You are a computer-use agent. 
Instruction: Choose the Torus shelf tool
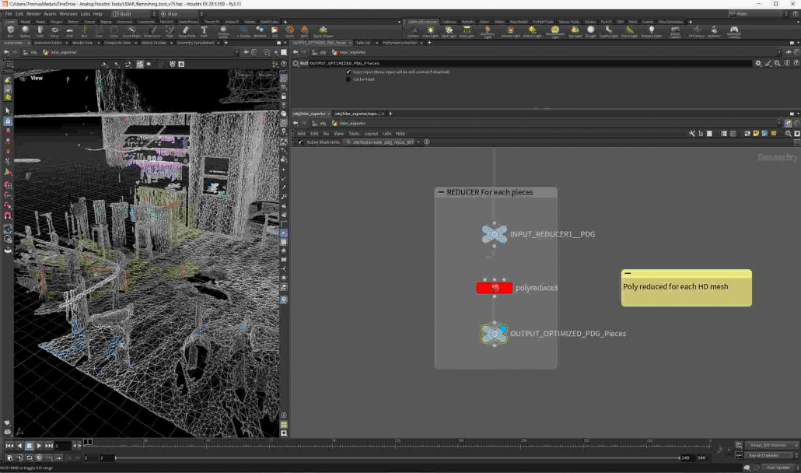tap(54, 31)
